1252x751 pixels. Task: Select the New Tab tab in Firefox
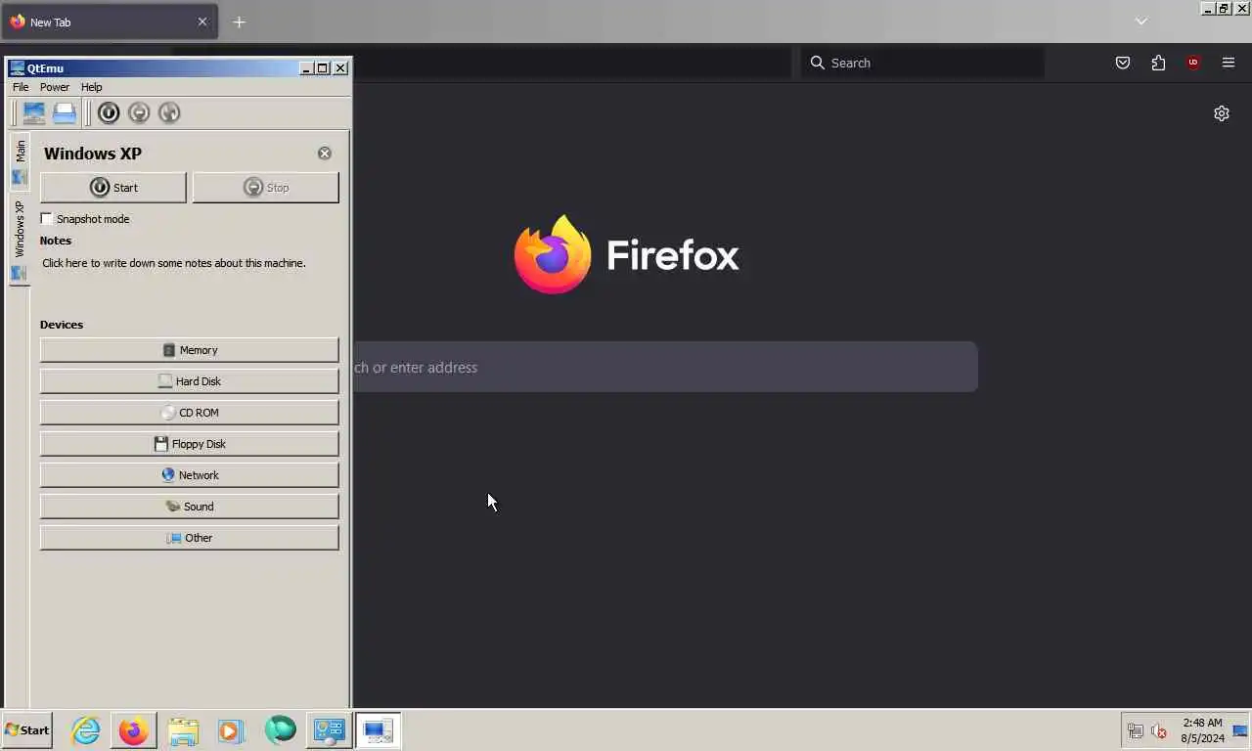click(x=110, y=22)
